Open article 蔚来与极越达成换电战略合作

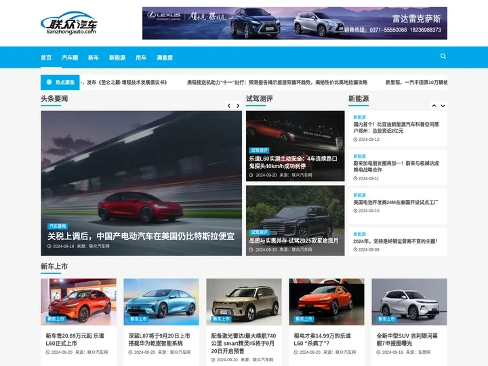point(396,167)
